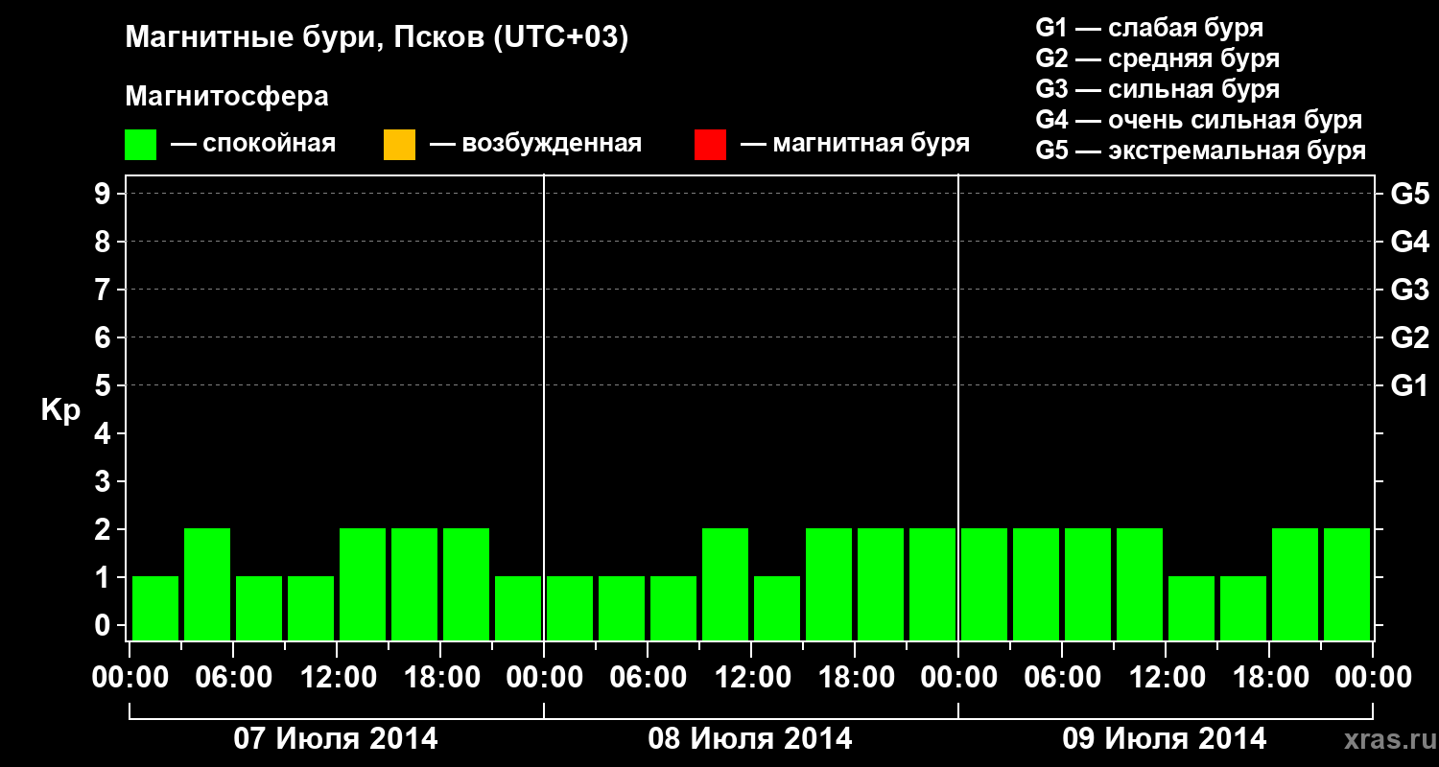Click the 12:00 tick label for 09 Июля
The width and height of the screenshot is (1439, 767).
1166,678
